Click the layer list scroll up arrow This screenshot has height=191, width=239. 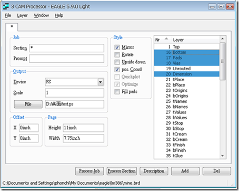click(223, 39)
